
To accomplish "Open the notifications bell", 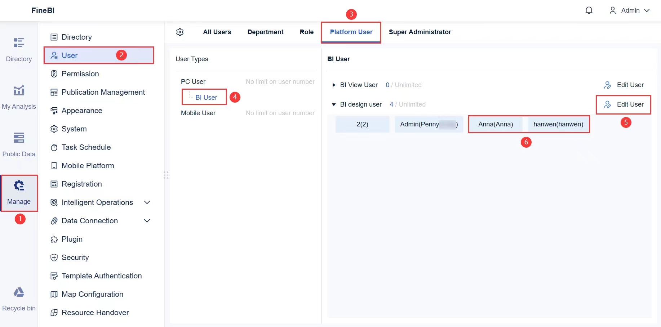I will click(589, 10).
